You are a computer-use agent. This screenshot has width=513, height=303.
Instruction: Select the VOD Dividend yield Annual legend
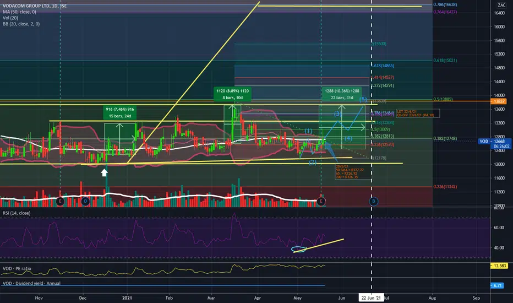(31, 283)
